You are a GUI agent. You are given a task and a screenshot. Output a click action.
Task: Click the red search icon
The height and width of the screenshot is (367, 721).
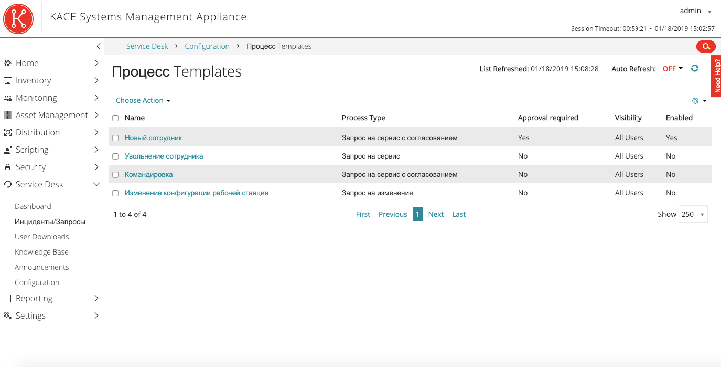[x=705, y=46]
